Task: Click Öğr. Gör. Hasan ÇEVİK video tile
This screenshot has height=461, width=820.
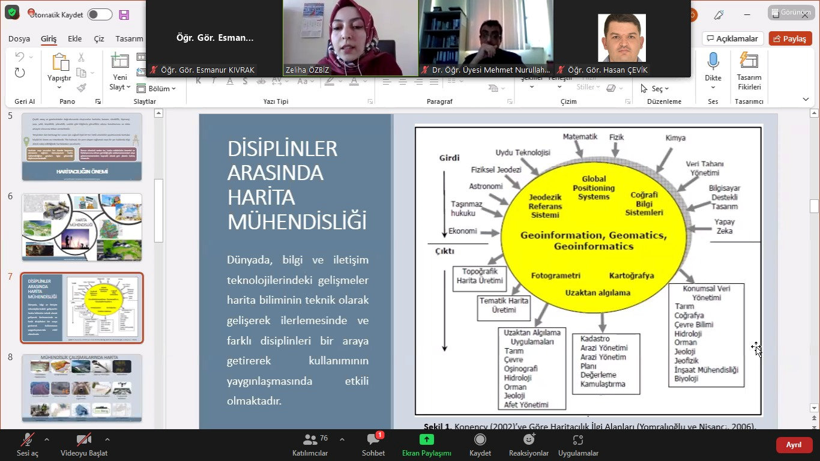Action: pyautogui.click(x=622, y=38)
